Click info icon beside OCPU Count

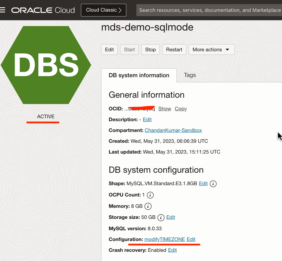point(150,195)
